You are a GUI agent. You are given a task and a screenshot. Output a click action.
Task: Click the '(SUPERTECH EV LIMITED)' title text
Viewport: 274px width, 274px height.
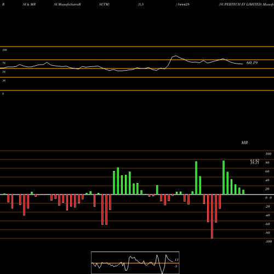coord(240,4)
